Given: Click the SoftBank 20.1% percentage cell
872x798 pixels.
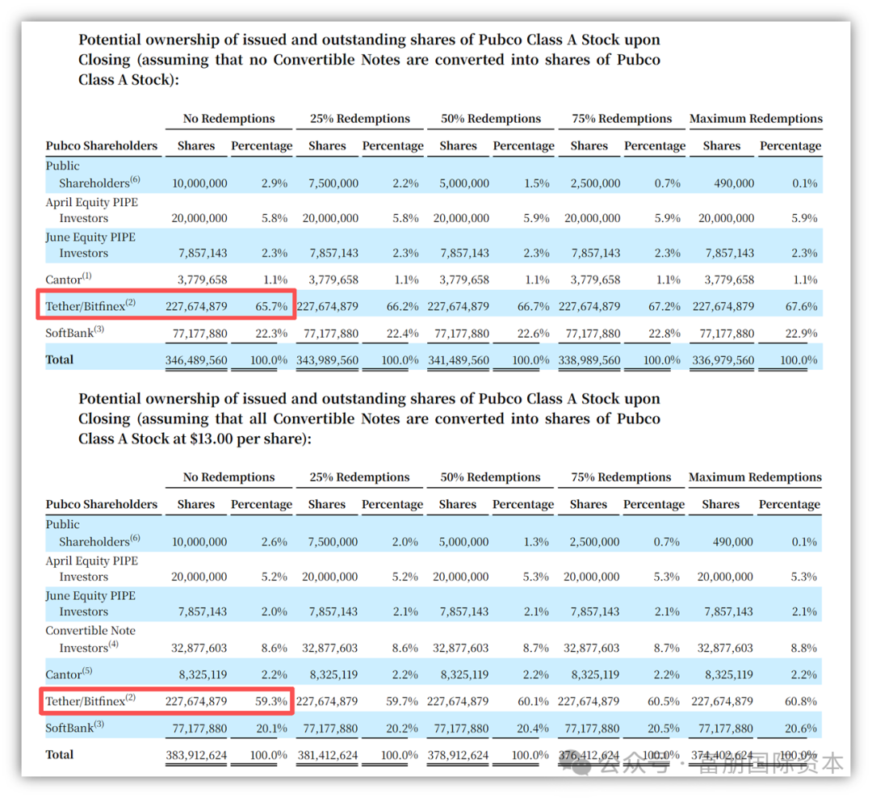Looking at the screenshot, I should (271, 728).
